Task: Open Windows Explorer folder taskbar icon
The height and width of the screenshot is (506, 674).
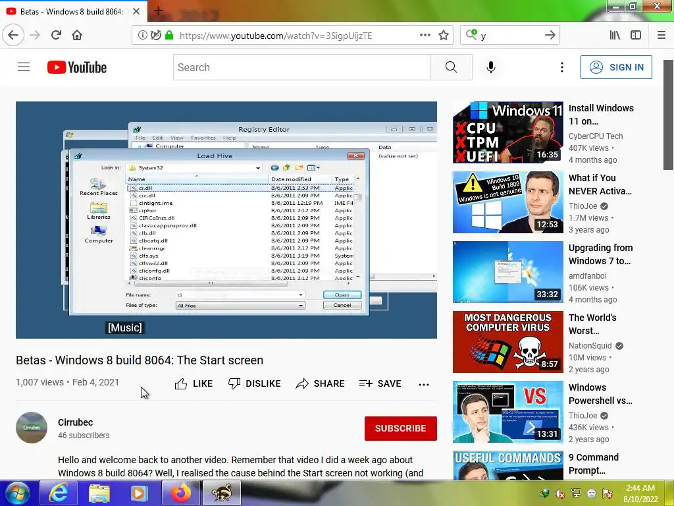Action: 99,493
